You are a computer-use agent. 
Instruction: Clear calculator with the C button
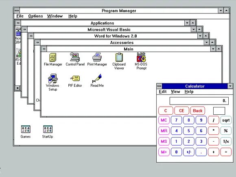(166, 111)
